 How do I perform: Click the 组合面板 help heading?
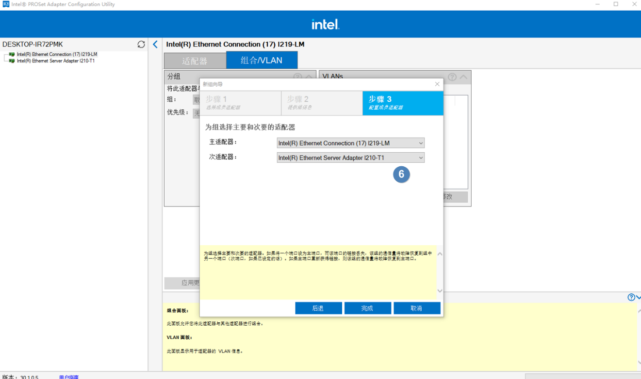pos(178,311)
